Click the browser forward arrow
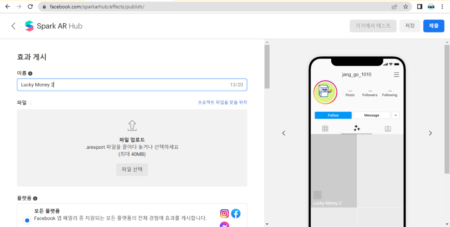This screenshot has width=450, height=227. pyautogui.click(x=19, y=7)
